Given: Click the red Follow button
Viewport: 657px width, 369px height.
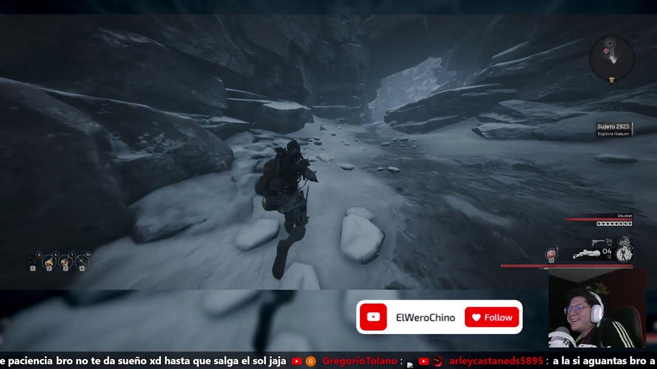Looking at the screenshot, I should [x=492, y=317].
